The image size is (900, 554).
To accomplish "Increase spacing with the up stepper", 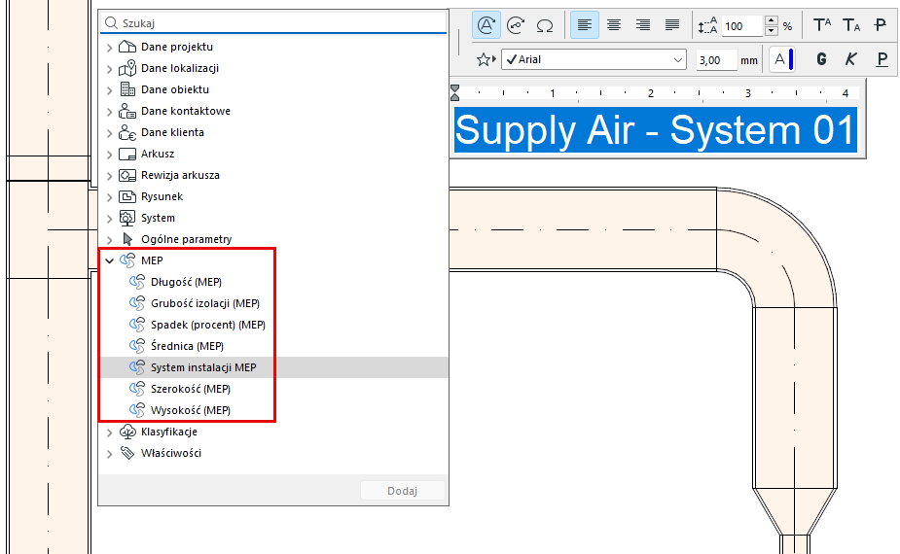I will click(772, 20).
